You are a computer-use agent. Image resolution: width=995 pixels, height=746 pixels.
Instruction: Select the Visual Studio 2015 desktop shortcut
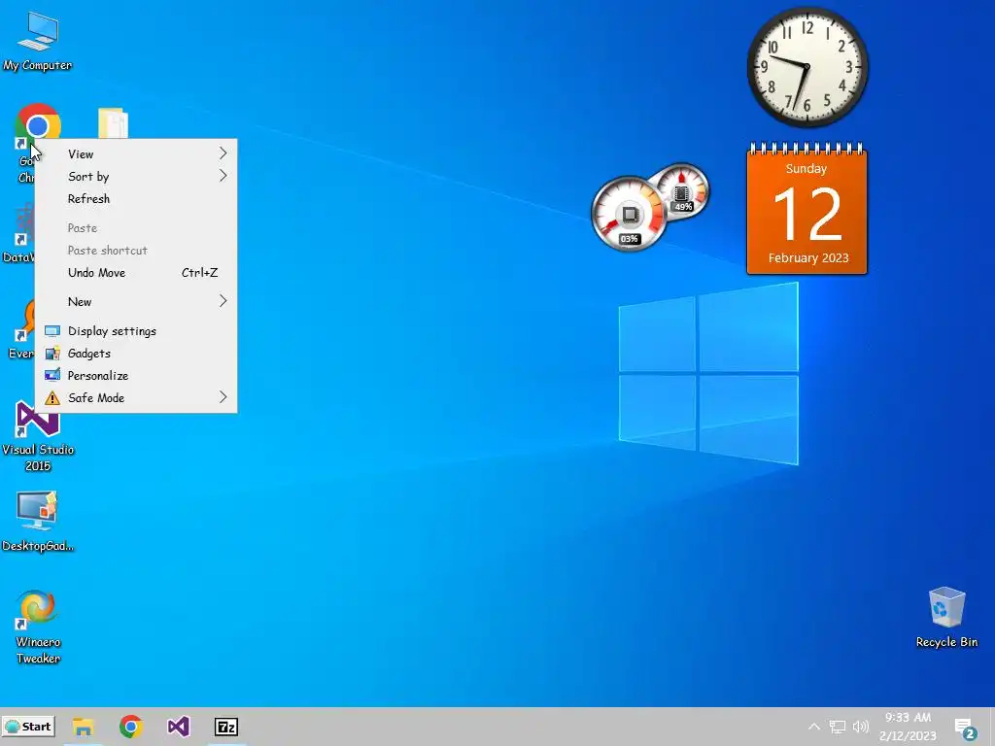pyautogui.click(x=38, y=438)
